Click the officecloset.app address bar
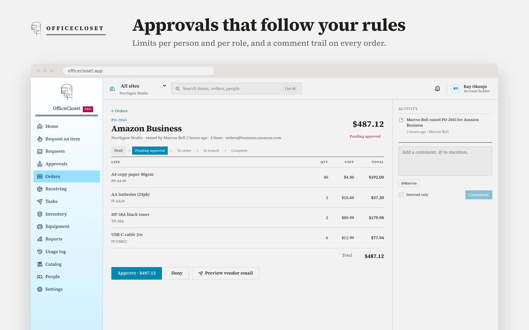 tap(138, 71)
